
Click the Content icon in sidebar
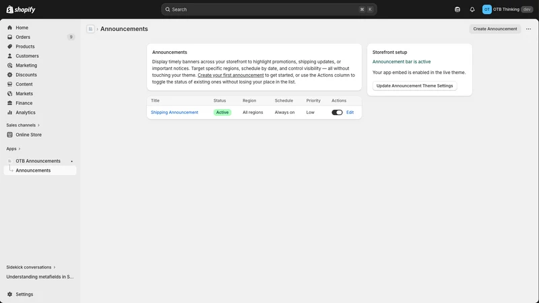coord(9,84)
